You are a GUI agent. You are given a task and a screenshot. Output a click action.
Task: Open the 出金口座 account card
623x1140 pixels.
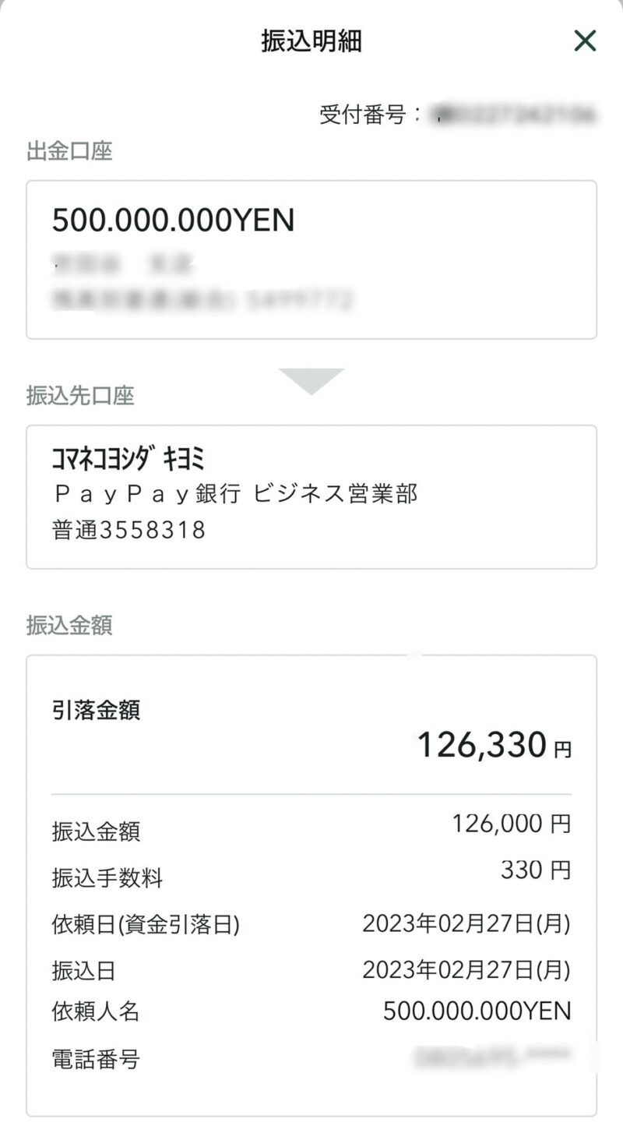[x=311, y=259]
